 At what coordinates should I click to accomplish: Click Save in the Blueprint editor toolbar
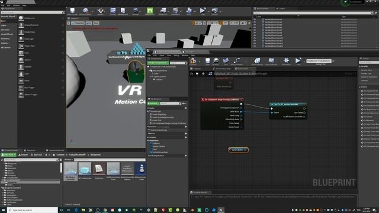click(208, 62)
